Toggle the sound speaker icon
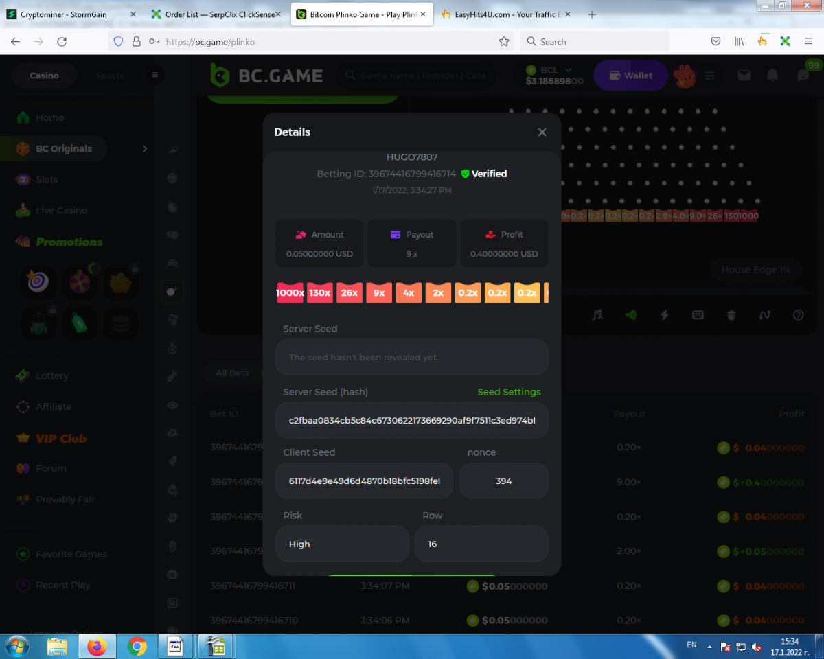The width and height of the screenshot is (824, 659). (x=630, y=314)
